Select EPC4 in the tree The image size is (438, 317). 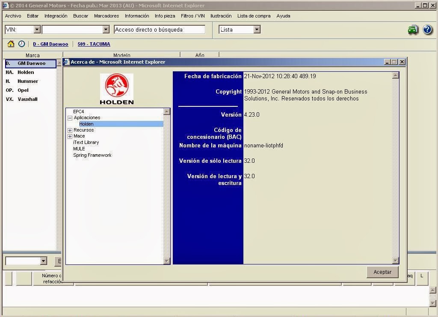pyautogui.click(x=79, y=112)
